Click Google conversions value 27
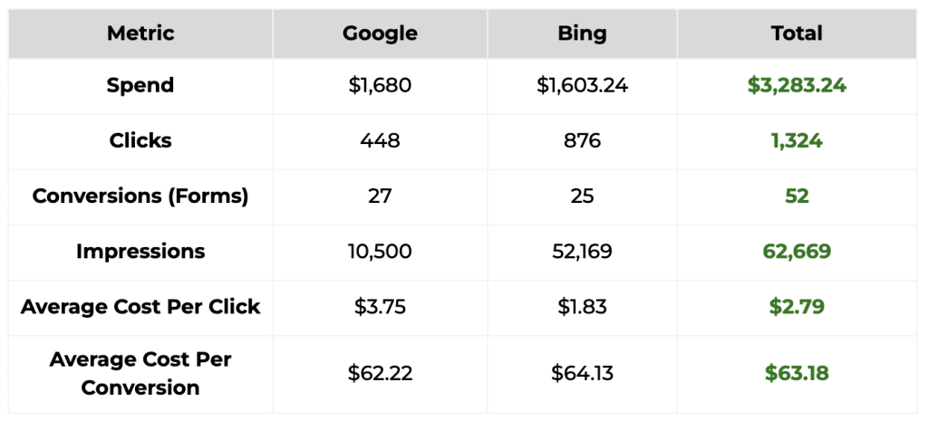 point(380,196)
